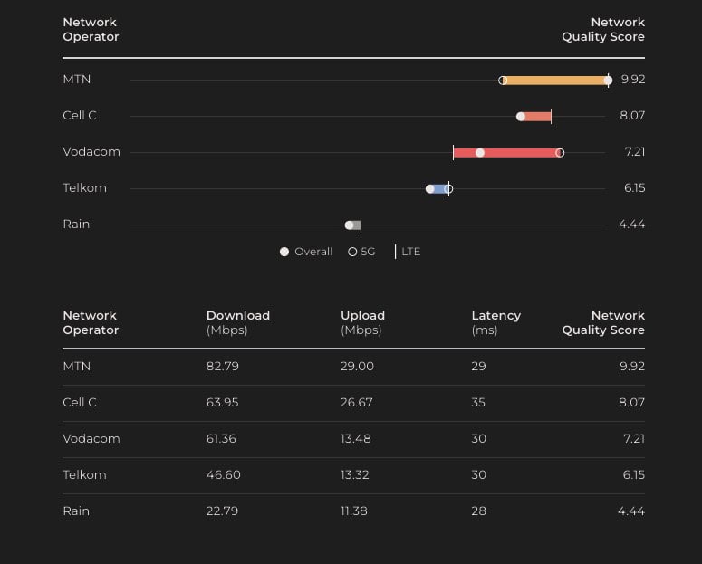Viewport: 702px width, 564px height.
Task: Click MTN's overall score dot on chart
Action: [x=608, y=81]
